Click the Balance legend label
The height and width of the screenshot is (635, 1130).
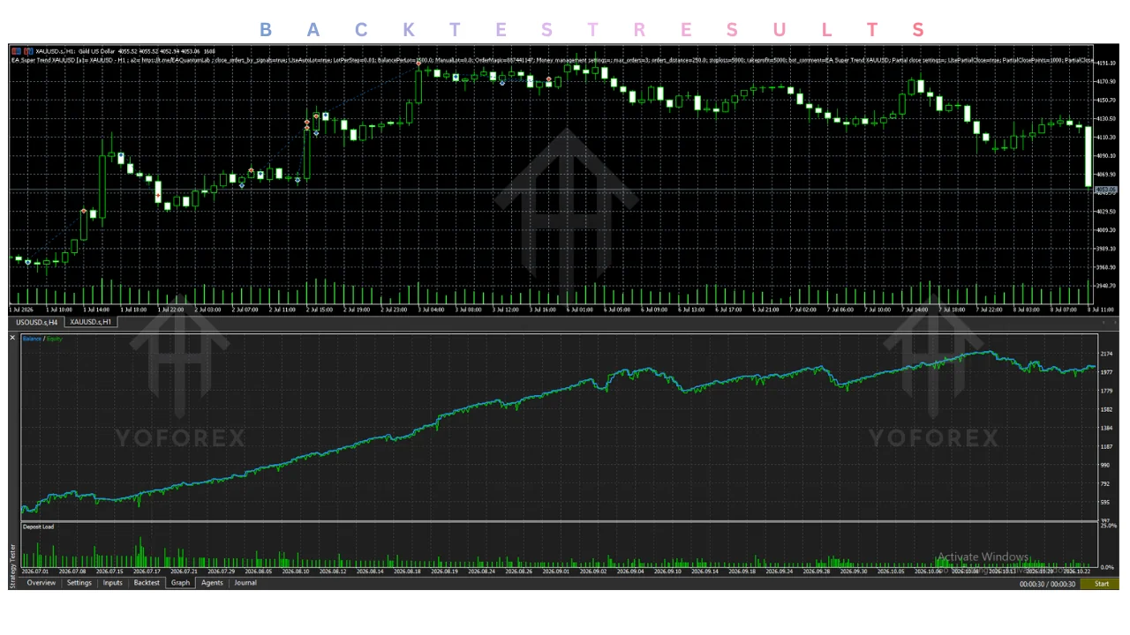pos(33,339)
